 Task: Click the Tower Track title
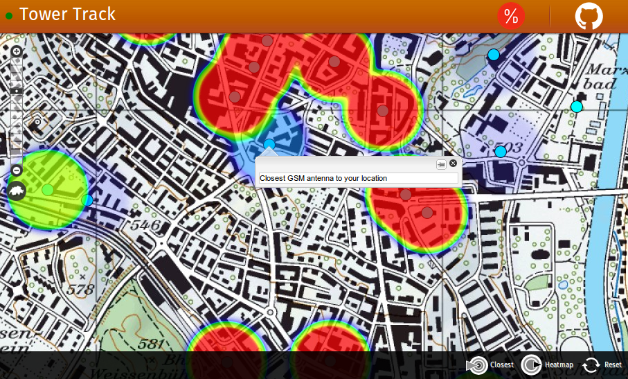[68, 14]
